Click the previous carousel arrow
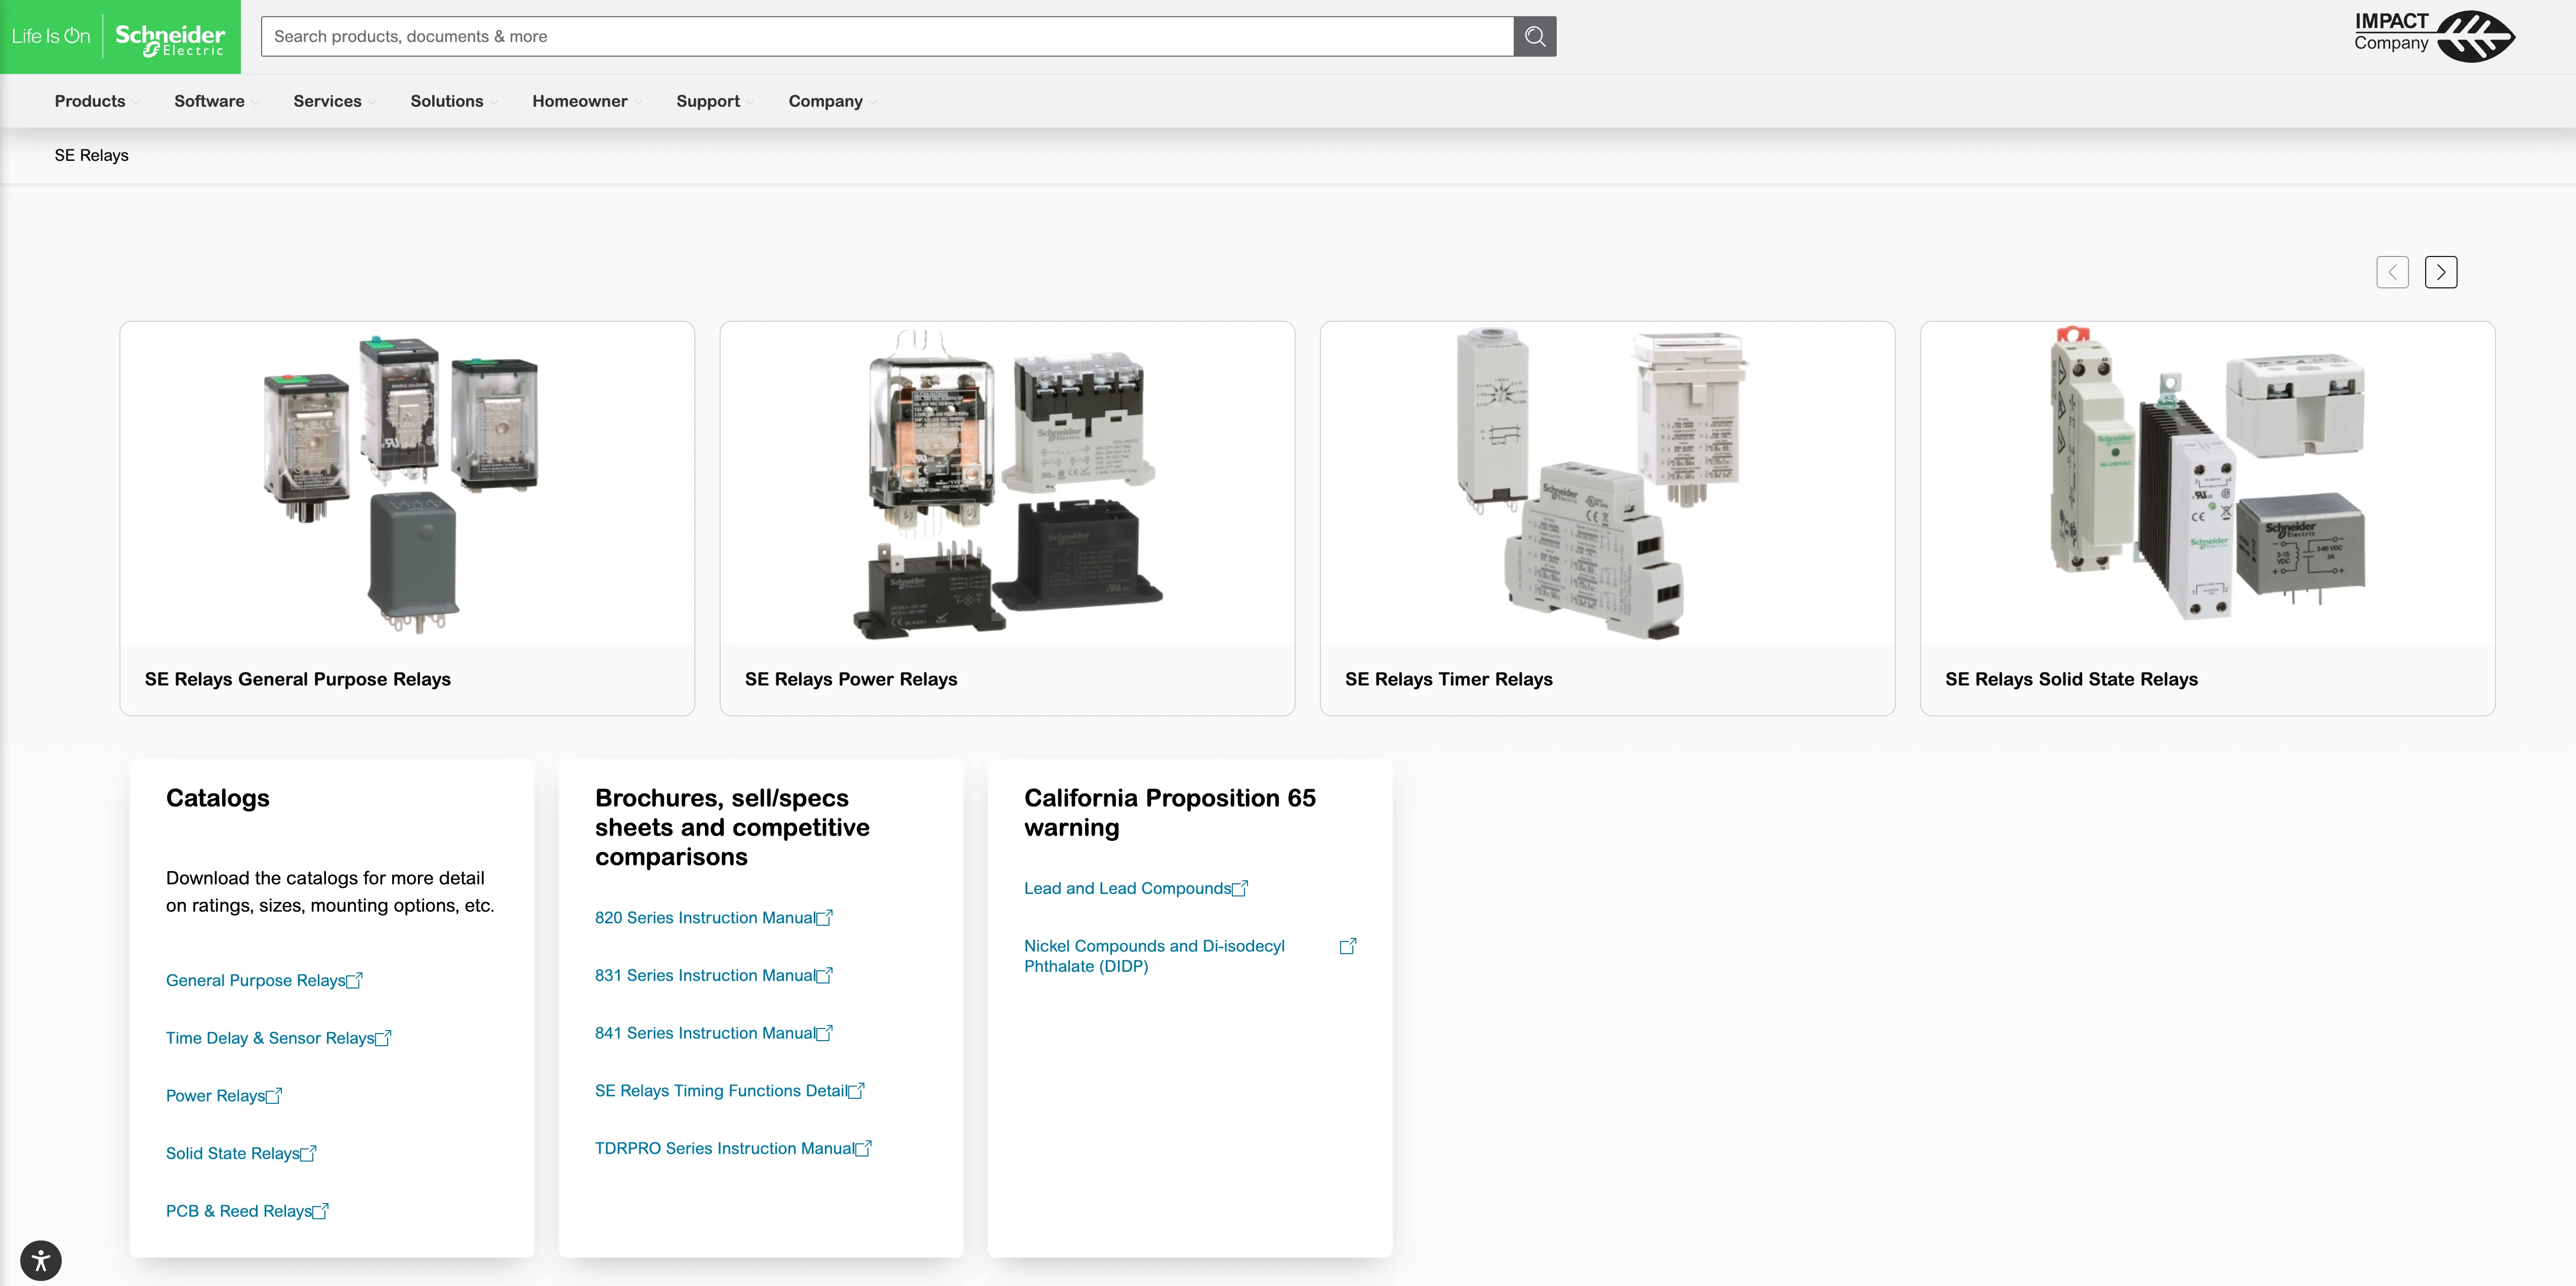2576x1286 pixels. coord(2393,271)
